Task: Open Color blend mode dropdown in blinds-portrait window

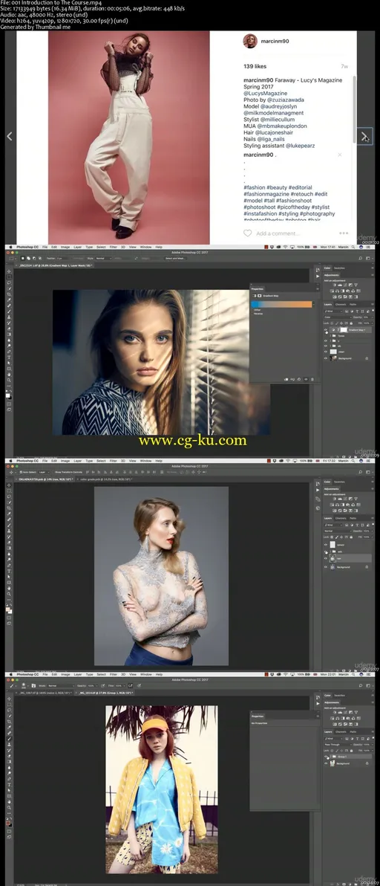Action: pyautogui.click(x=338, y=317)
